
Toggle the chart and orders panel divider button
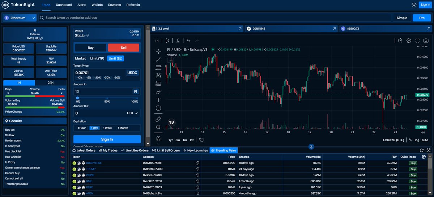(x=311, y=147)
